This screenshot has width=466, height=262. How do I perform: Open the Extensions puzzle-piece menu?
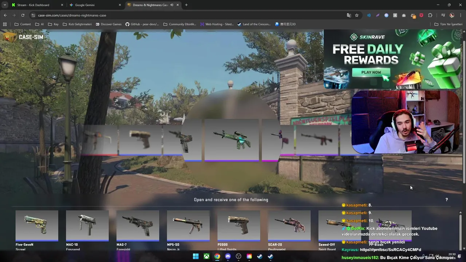430,15
